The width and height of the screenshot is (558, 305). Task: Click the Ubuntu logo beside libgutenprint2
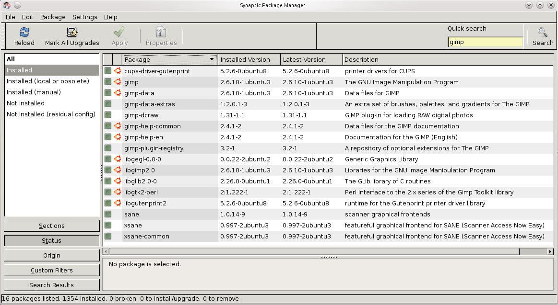[x=118, y=203]
